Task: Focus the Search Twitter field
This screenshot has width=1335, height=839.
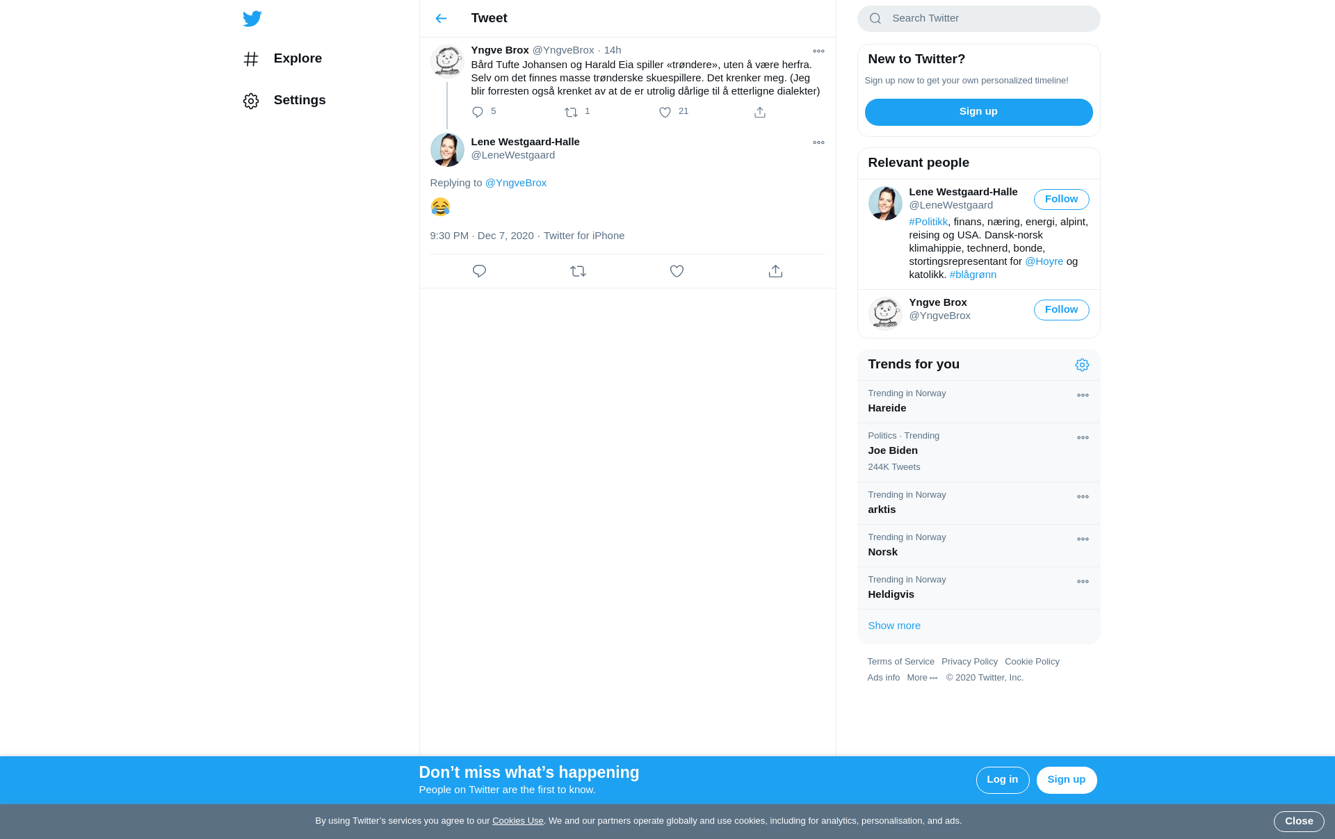Action: (x=978, y=19)
